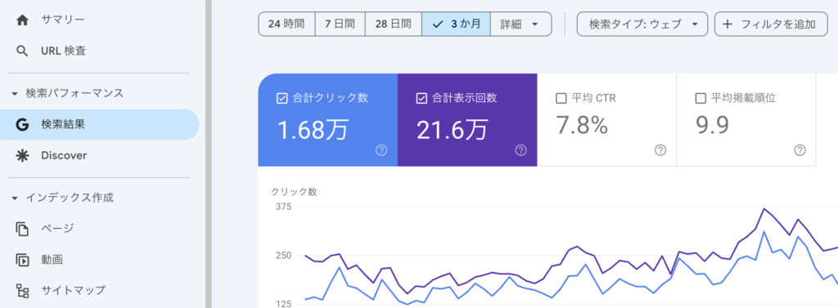Screen dimensions: 838x308
Task: Click help icon on 合計クリック数 card
Action: pyautogui.click(x=381, y=150)
